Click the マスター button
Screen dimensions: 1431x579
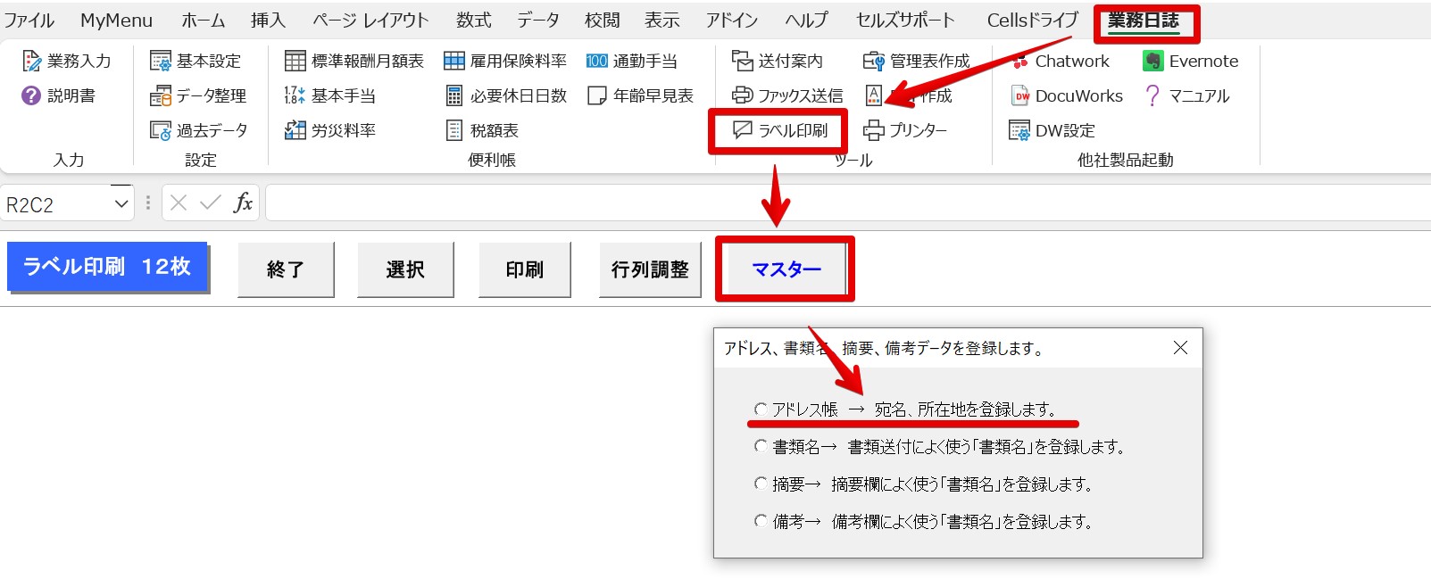click(786, 269)
